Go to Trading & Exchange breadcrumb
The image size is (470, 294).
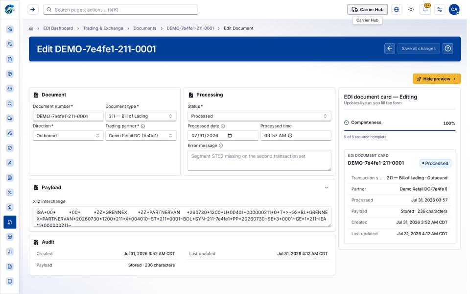click(103, 28)
